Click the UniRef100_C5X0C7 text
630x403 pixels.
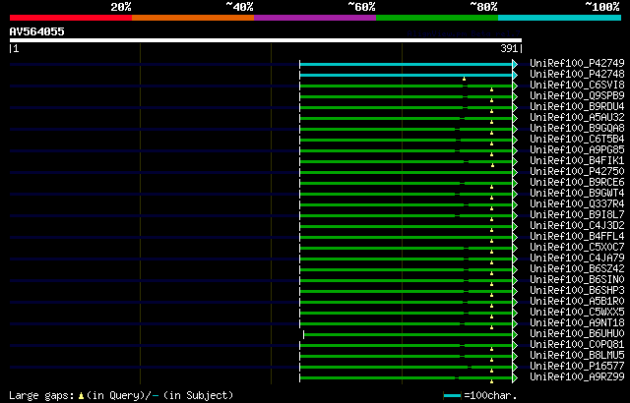click(x=577, y=248)
